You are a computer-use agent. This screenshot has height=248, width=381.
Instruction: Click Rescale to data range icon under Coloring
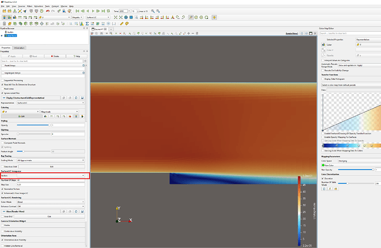(51, 117)
